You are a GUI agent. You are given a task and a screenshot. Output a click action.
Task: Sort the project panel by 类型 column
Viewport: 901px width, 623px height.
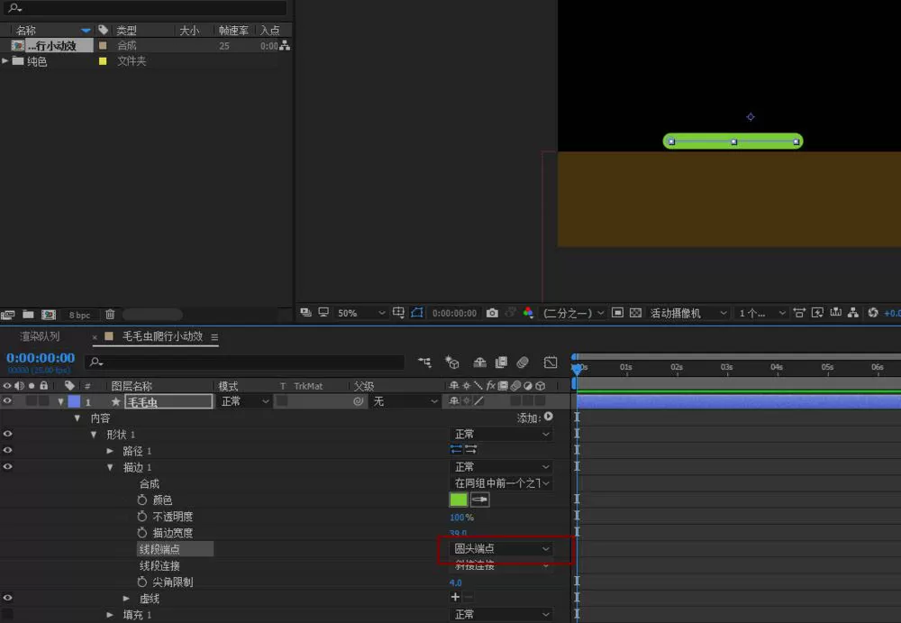[126, 30]
